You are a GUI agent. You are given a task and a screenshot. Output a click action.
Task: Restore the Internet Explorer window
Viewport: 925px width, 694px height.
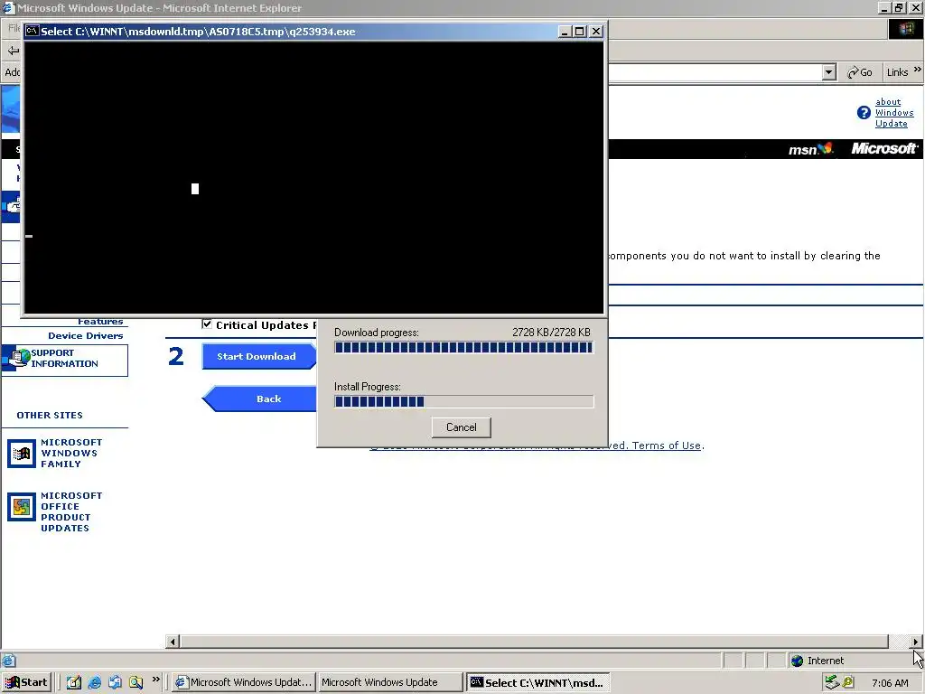click(x=899, y=7)
